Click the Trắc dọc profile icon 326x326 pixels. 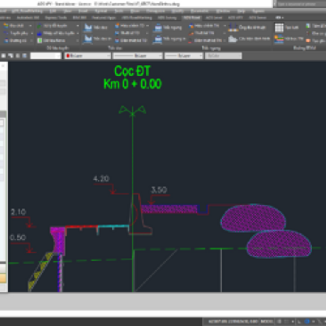tap(87, 28)
